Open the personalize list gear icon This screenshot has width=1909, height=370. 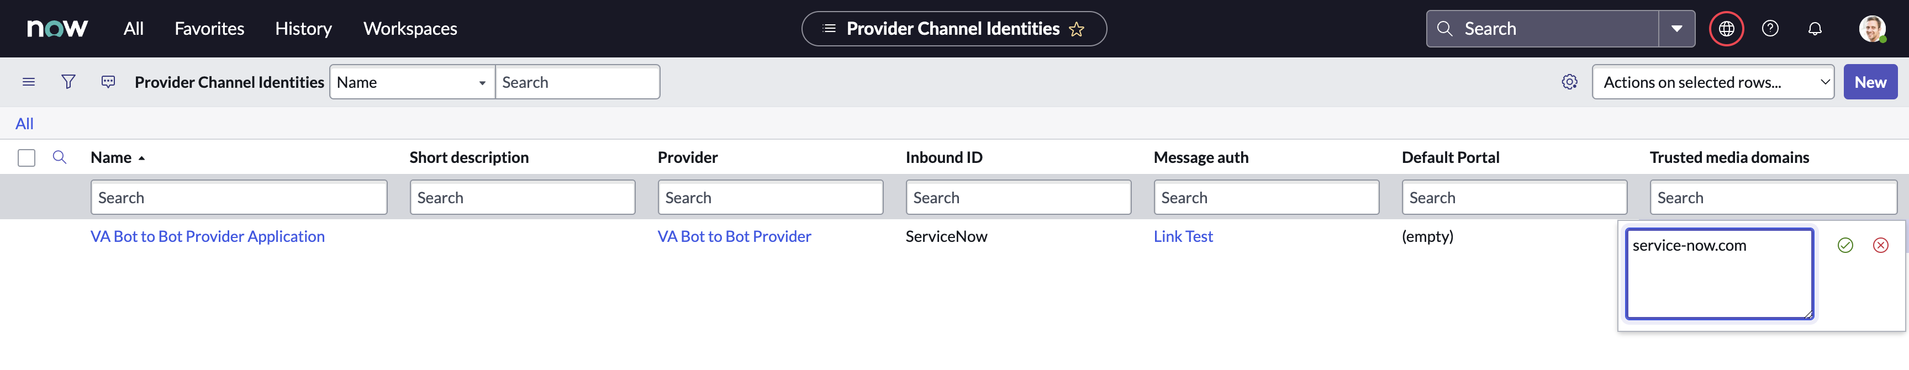1569,82
